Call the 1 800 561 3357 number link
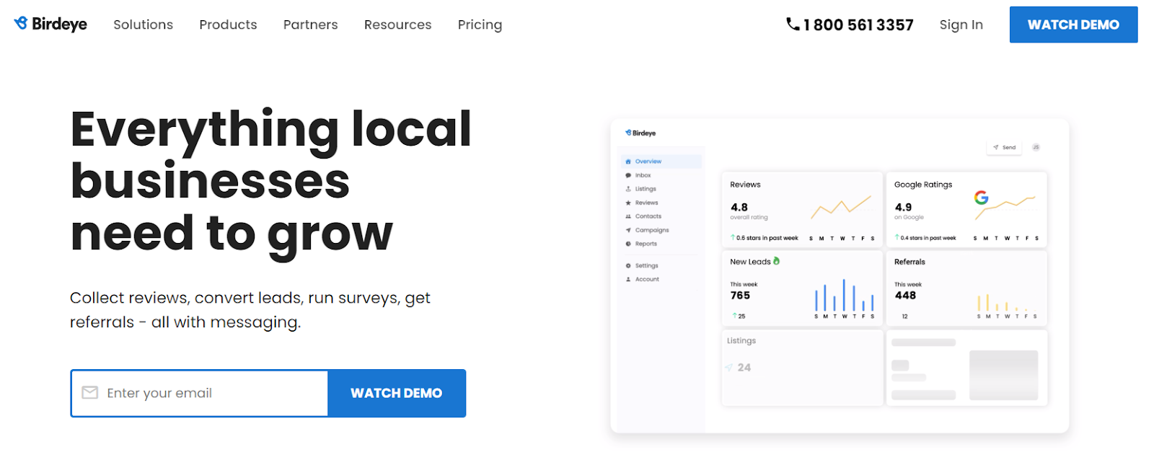 (x=858, y=25)
